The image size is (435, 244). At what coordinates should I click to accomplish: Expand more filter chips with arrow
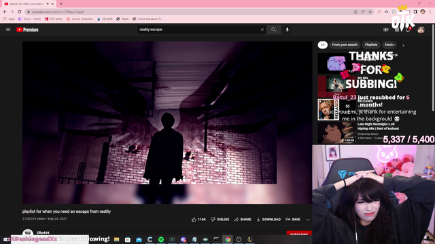[x=403, y=45]
